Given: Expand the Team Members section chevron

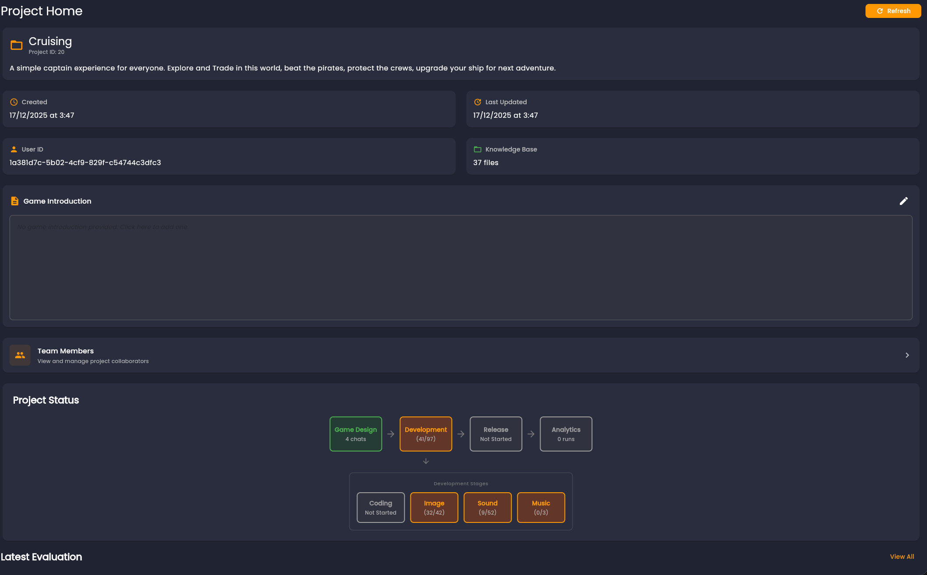Looking at the screenshot, I should point(907,355).
